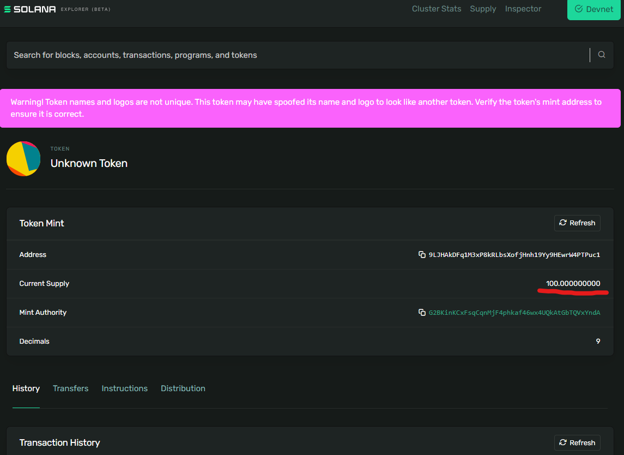The image size is (624, 455).
Task: Refresh the Transaction History card
Action: coord(577,442)
